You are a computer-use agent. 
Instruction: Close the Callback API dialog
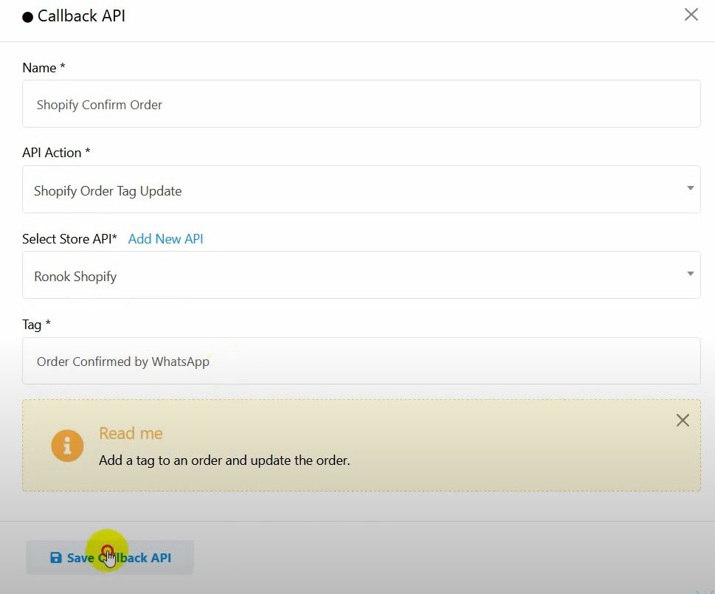tap(691, 15)
